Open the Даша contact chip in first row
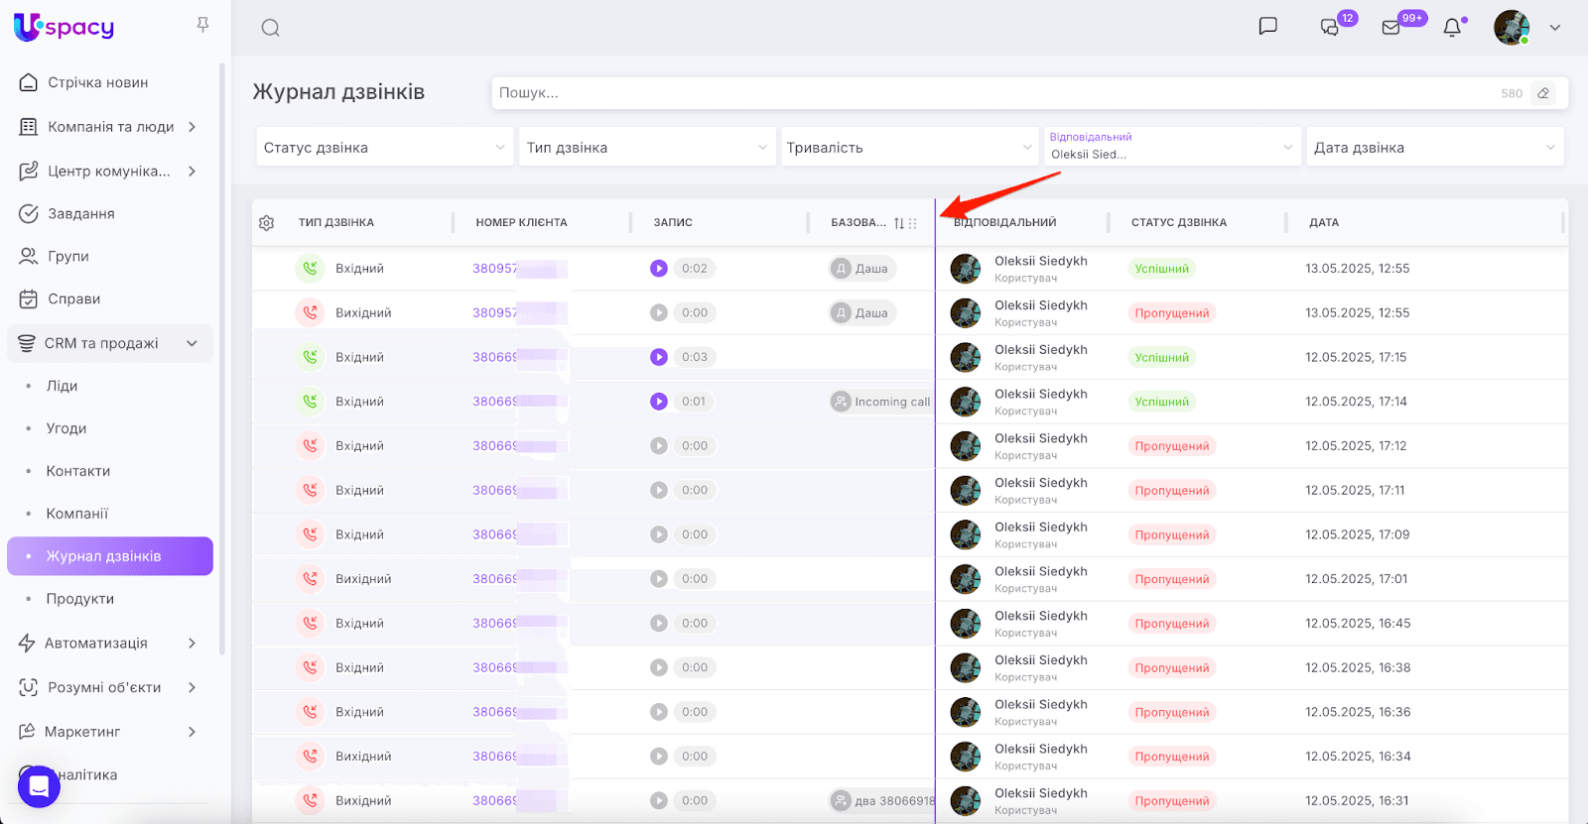Viewport: 1588px width, 824px height. pos(862,269)
